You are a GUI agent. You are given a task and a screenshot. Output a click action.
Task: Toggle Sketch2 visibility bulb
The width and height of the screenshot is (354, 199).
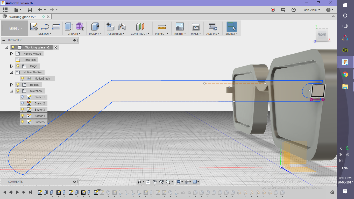pyautogui.click(x=22, y=103)
